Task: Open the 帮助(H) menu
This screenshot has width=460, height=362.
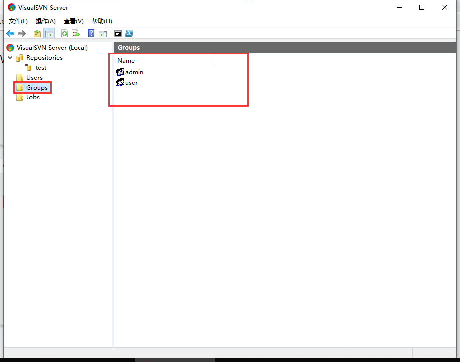Action: click(x=102, y=21)
